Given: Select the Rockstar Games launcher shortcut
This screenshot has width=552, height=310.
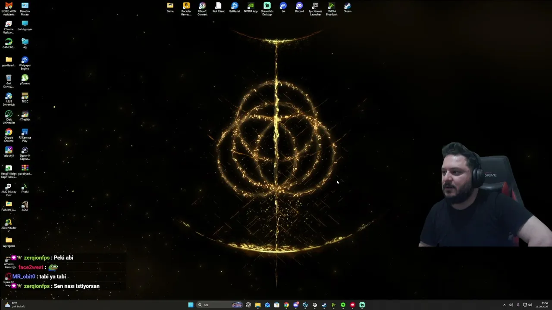Looking at the screenshot, I should tap(186, 9).
